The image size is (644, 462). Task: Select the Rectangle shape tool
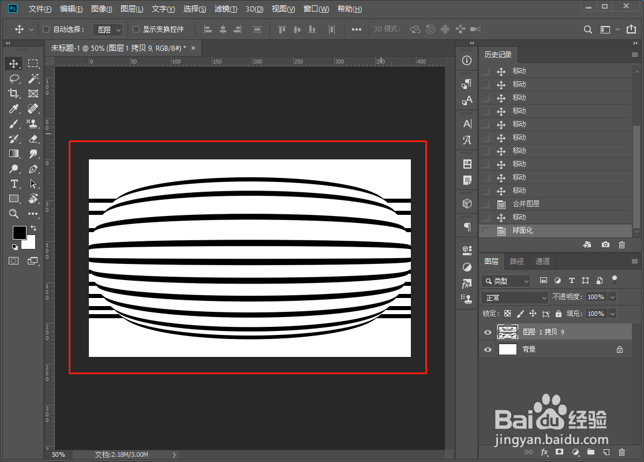click(14, 199)
